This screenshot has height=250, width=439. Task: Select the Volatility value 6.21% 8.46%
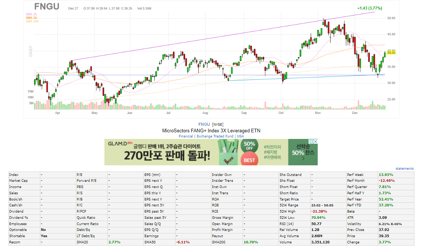(x=390, y=224)
